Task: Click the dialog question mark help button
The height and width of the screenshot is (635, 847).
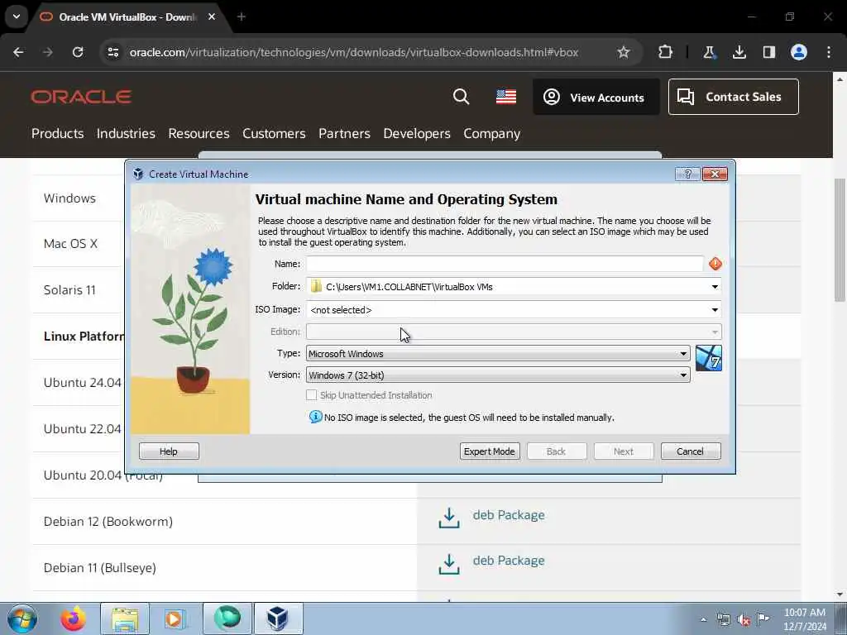Action: coord(687,174)
